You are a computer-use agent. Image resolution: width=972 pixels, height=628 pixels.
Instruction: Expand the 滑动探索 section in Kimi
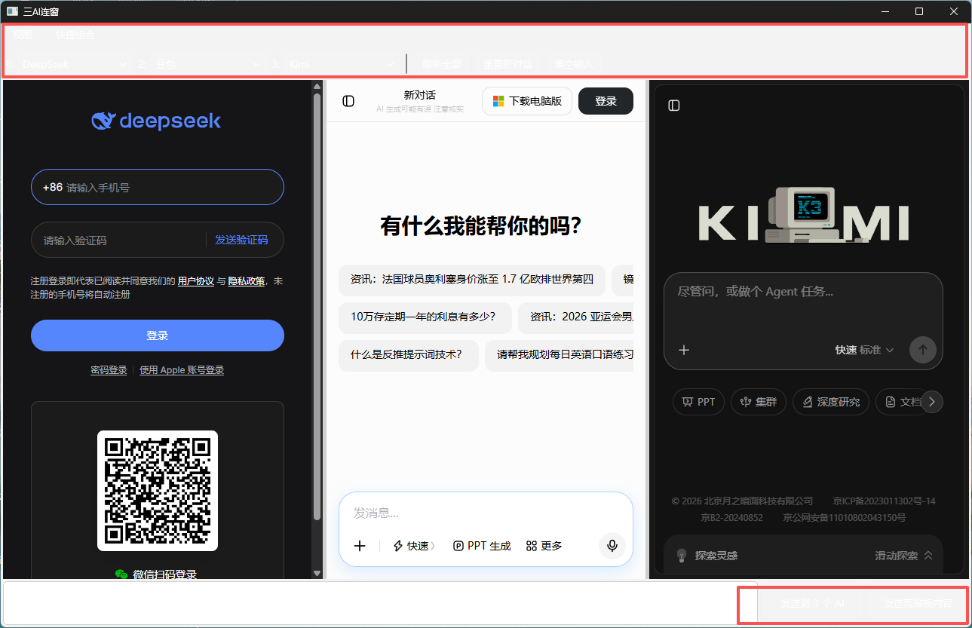(903, 556)
